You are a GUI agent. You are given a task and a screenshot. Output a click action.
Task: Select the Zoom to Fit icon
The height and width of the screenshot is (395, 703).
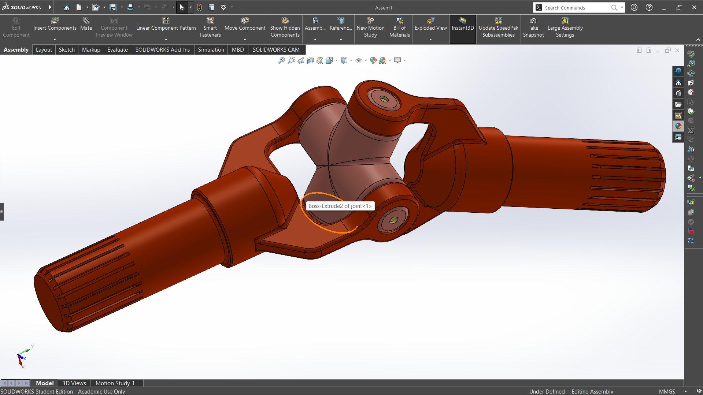point(281,60)
